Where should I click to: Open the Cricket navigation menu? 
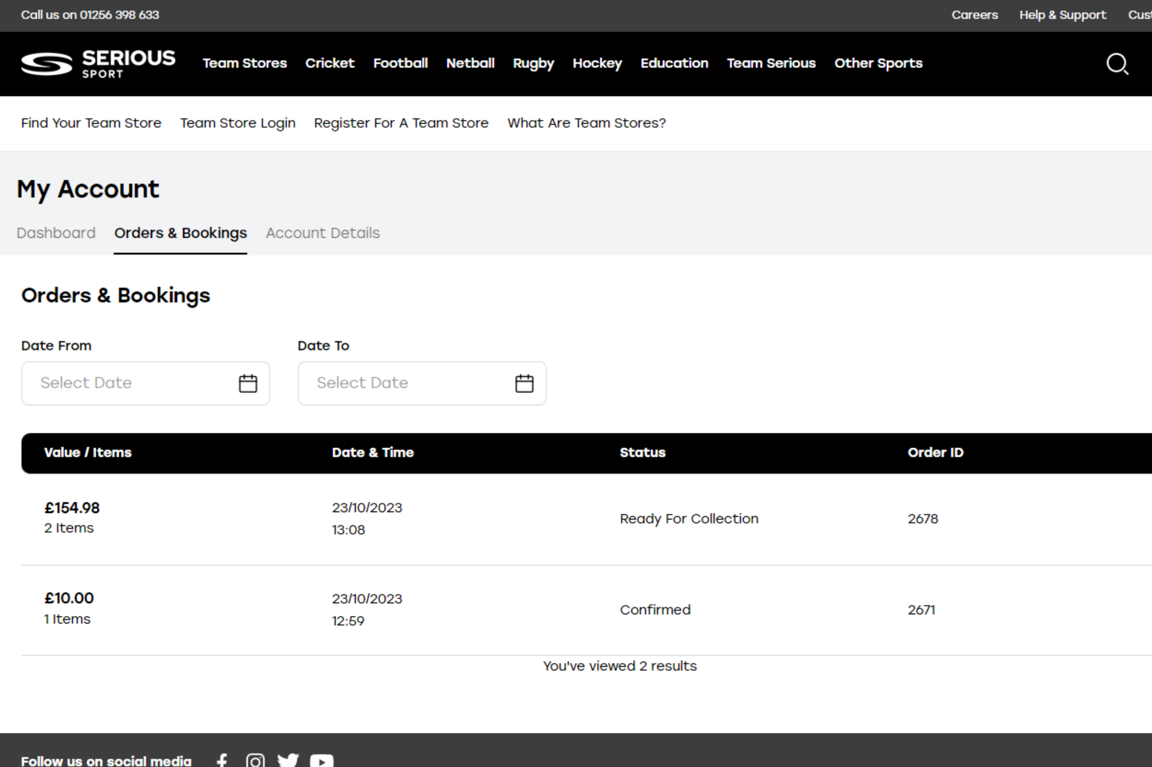pos(329,63)
